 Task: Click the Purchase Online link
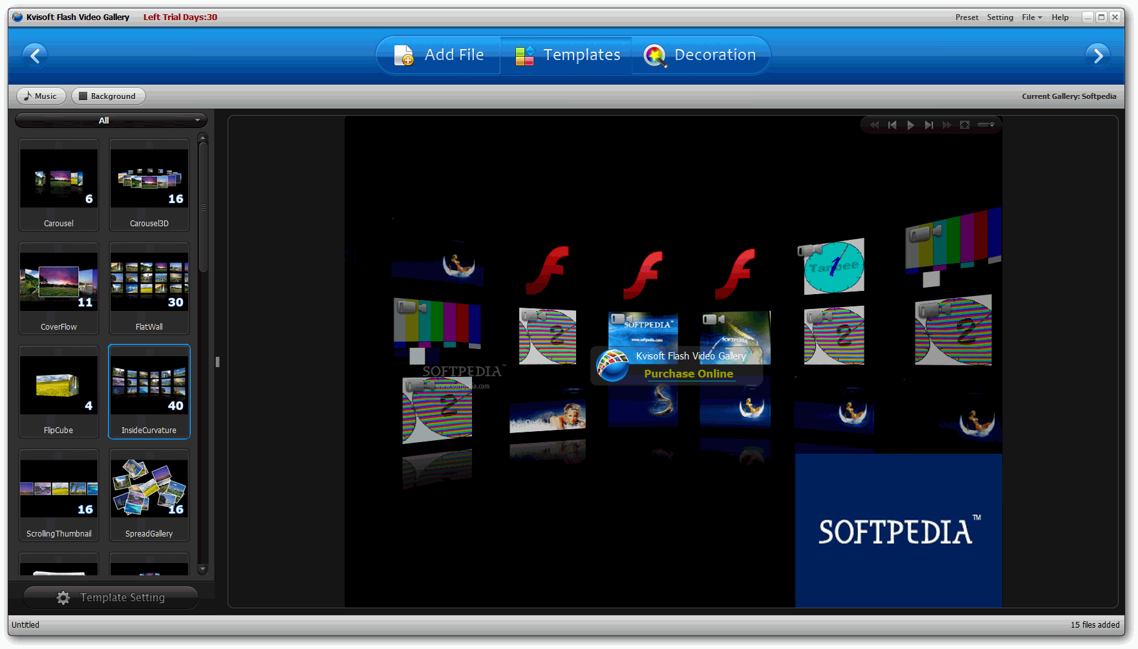689,374
